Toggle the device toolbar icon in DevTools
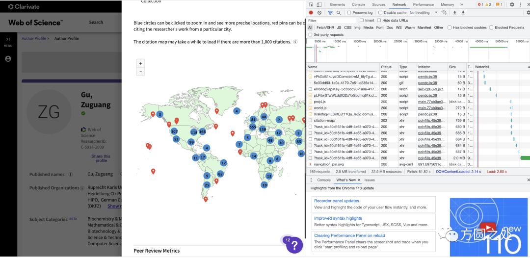The height and width of the screenshot is (258, 530). tap(319, 4)
